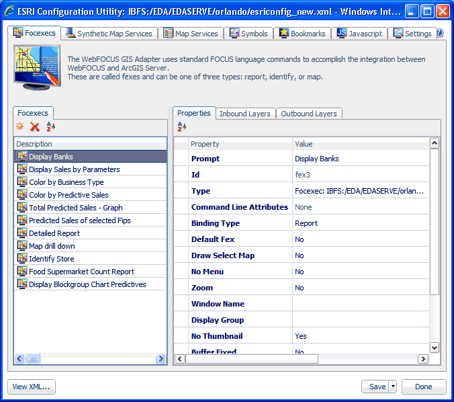Select the Identify Store focexec
The image size is (454, 402).
click(x=91, y=259)
